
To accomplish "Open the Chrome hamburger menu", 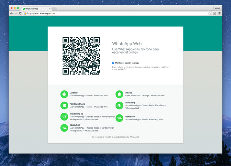I will click(220, 14).
